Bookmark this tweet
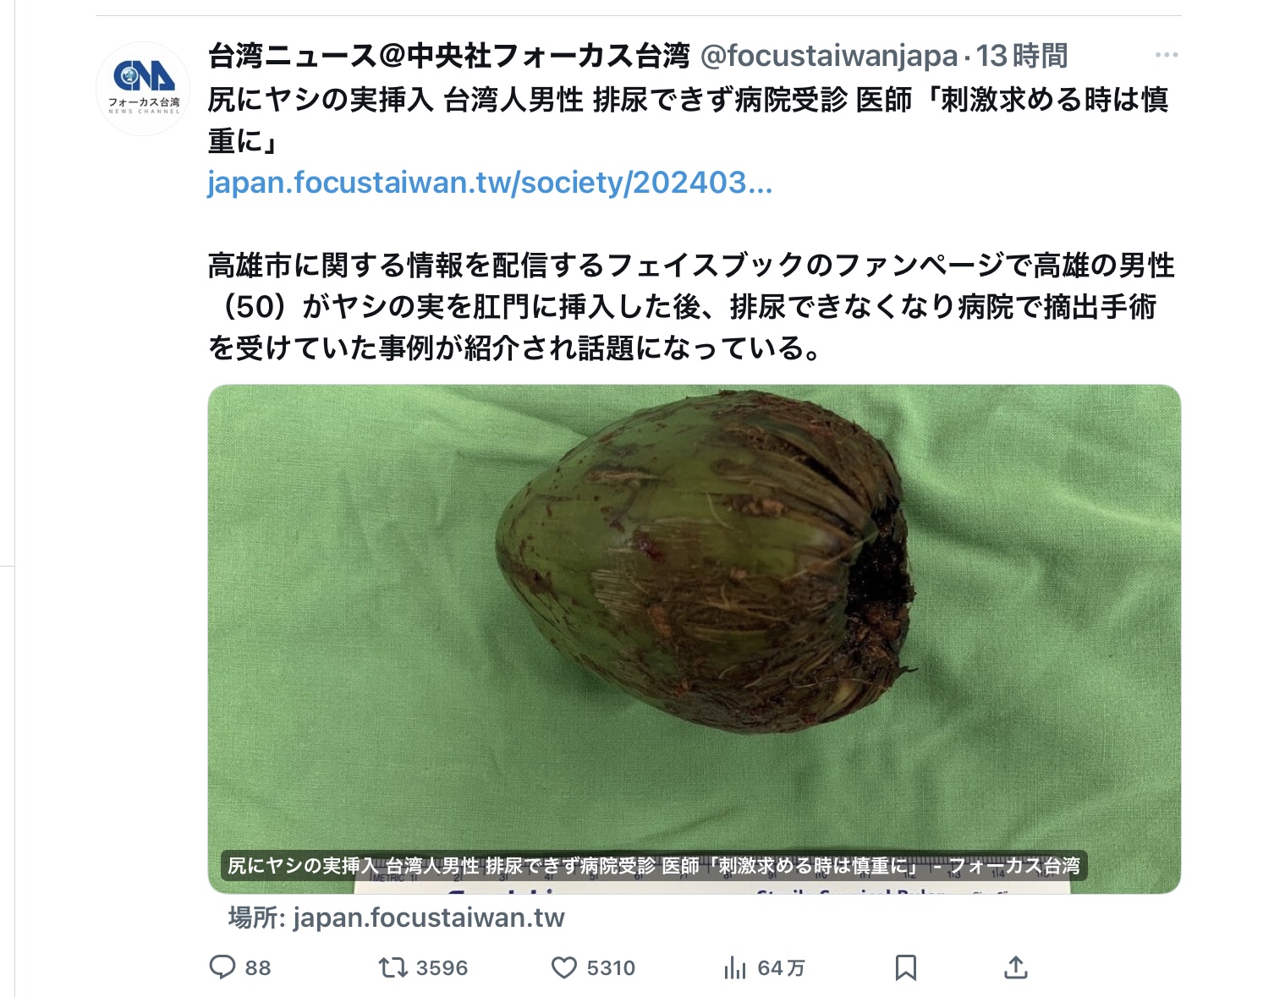This screenshot has width=1263, height=997. click(906, 967)
